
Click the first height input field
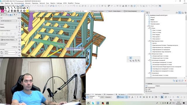pos(10,52)
